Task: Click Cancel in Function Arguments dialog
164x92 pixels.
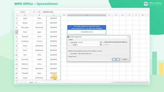Action: pos(125,59)
